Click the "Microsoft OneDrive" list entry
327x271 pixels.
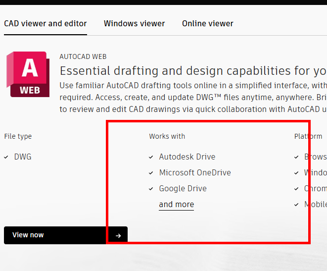click(195, 173)
